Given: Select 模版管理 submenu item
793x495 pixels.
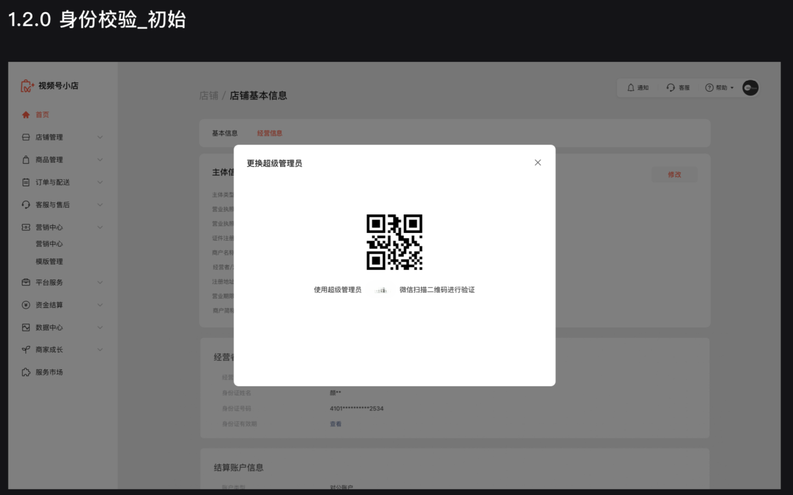Looking at the screenshot, I should [x=49, y=262].
